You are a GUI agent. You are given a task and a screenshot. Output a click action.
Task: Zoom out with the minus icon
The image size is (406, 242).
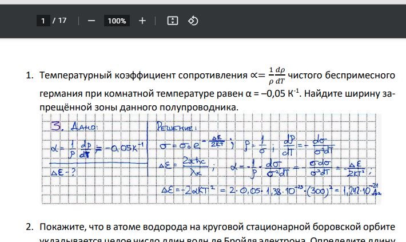click(91, 21)
